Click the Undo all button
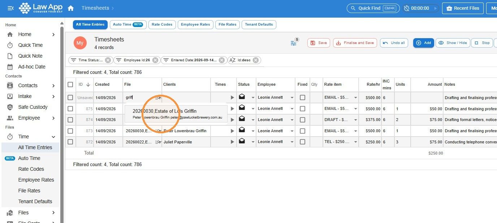 pyautogui.click(x=394, y=43)
